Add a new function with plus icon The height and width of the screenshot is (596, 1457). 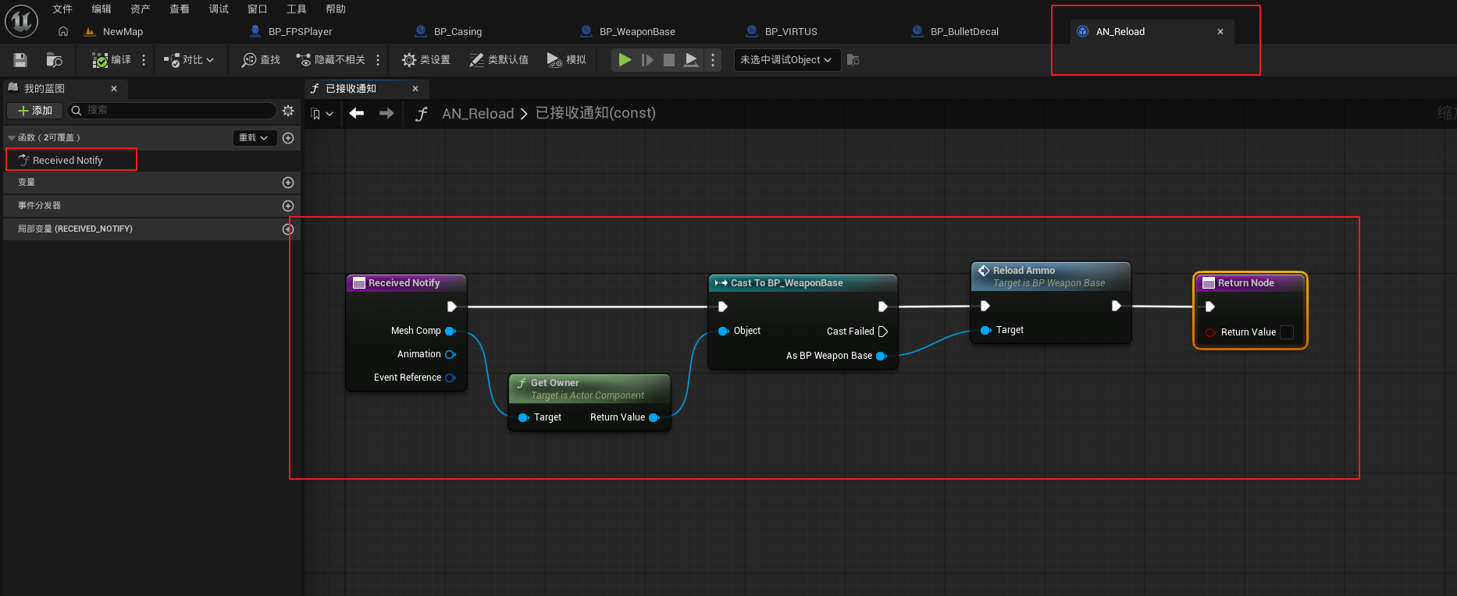tap(288, 138)
